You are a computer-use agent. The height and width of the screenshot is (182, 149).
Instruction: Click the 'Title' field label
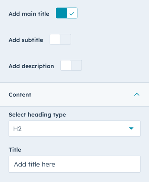point(15,150)
